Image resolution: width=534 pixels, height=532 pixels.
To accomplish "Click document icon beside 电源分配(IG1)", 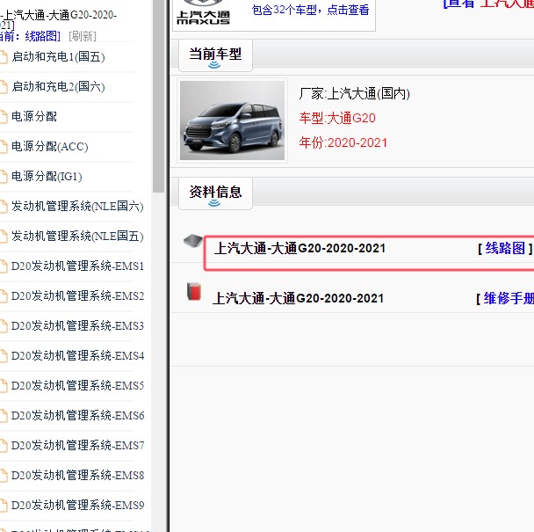I will tap(4, 177).
